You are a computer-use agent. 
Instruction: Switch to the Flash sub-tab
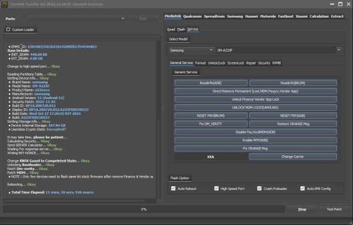pos(181,29)
